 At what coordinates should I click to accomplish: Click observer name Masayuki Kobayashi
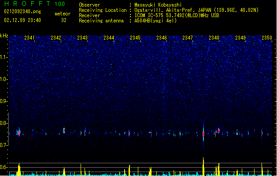pos(158,5)
